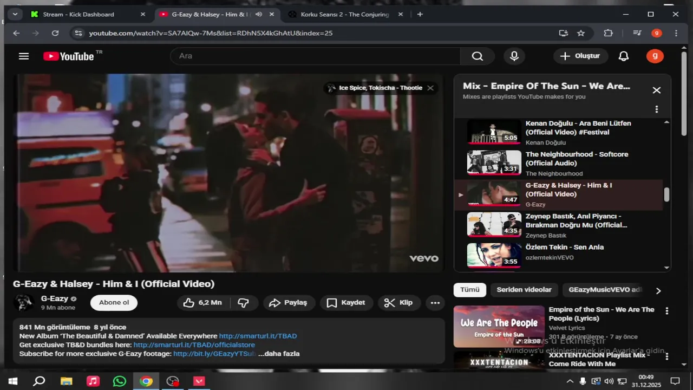
Task: Click the Chrome address bar URL
Action: tap(211, 33)
